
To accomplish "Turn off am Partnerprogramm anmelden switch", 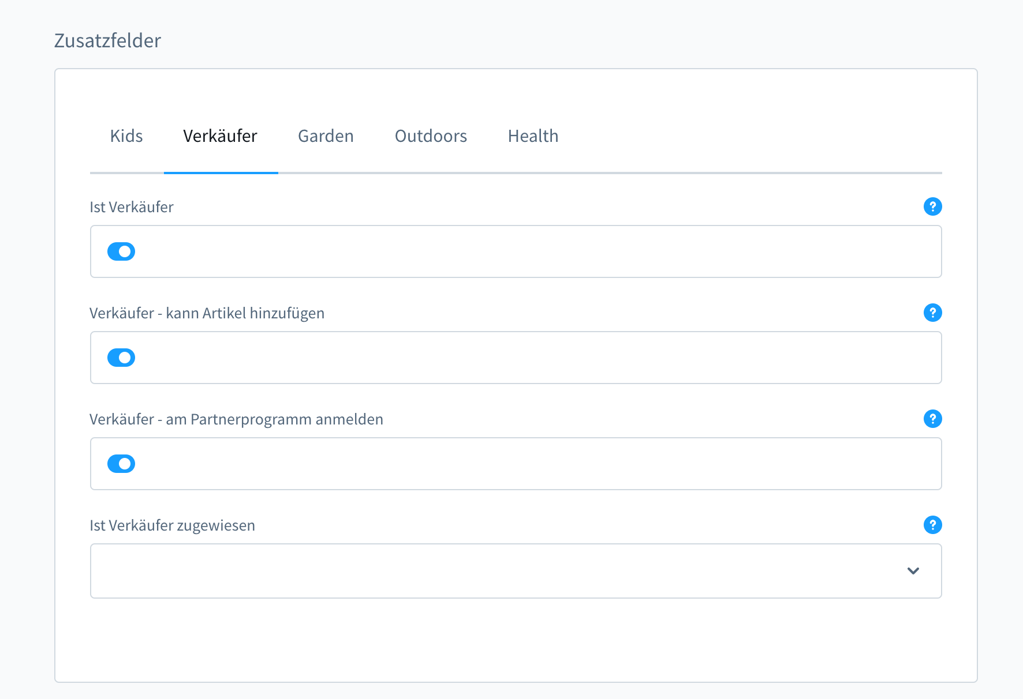I will click(121, 464).
